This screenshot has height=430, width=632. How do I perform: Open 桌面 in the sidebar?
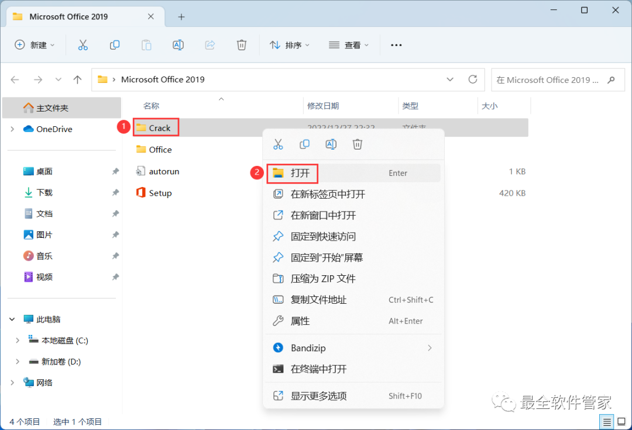(44, 171)
